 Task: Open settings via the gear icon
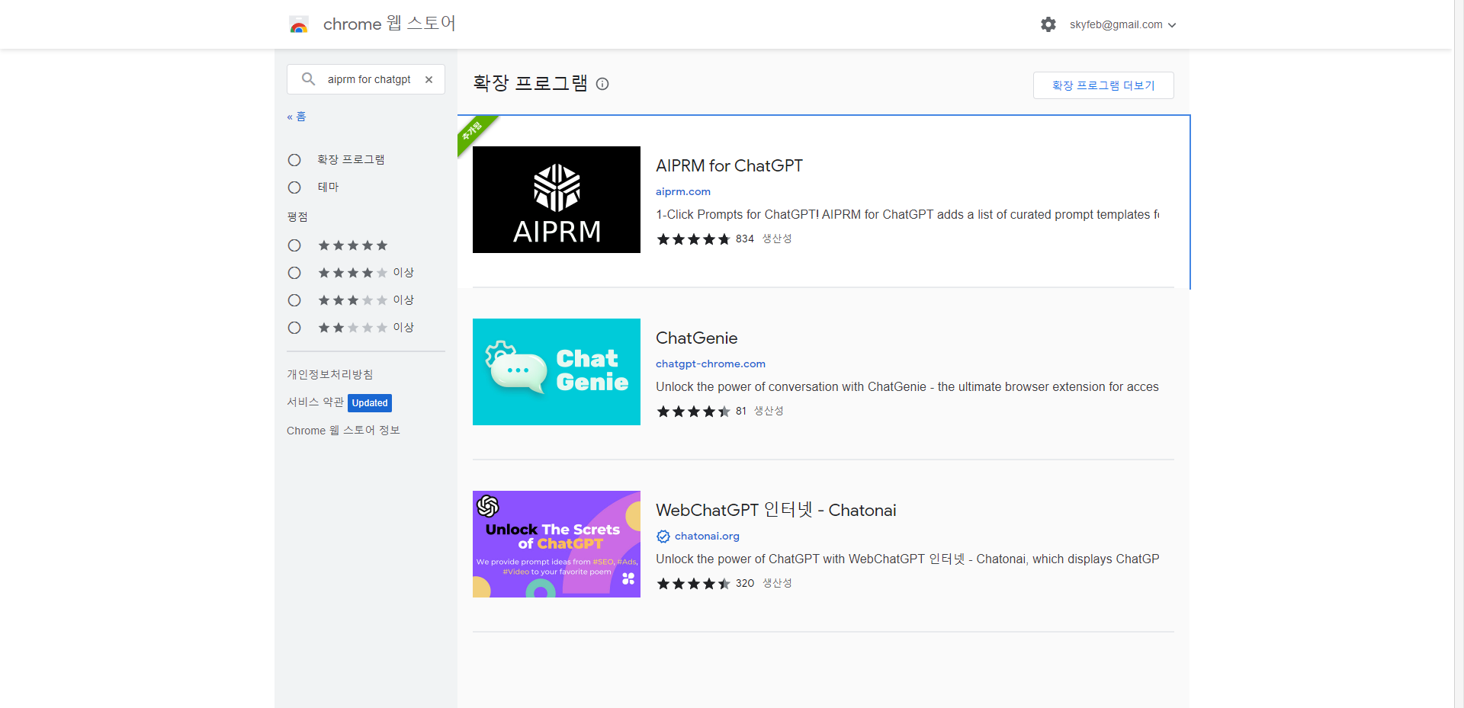(x=1048, y=24)
